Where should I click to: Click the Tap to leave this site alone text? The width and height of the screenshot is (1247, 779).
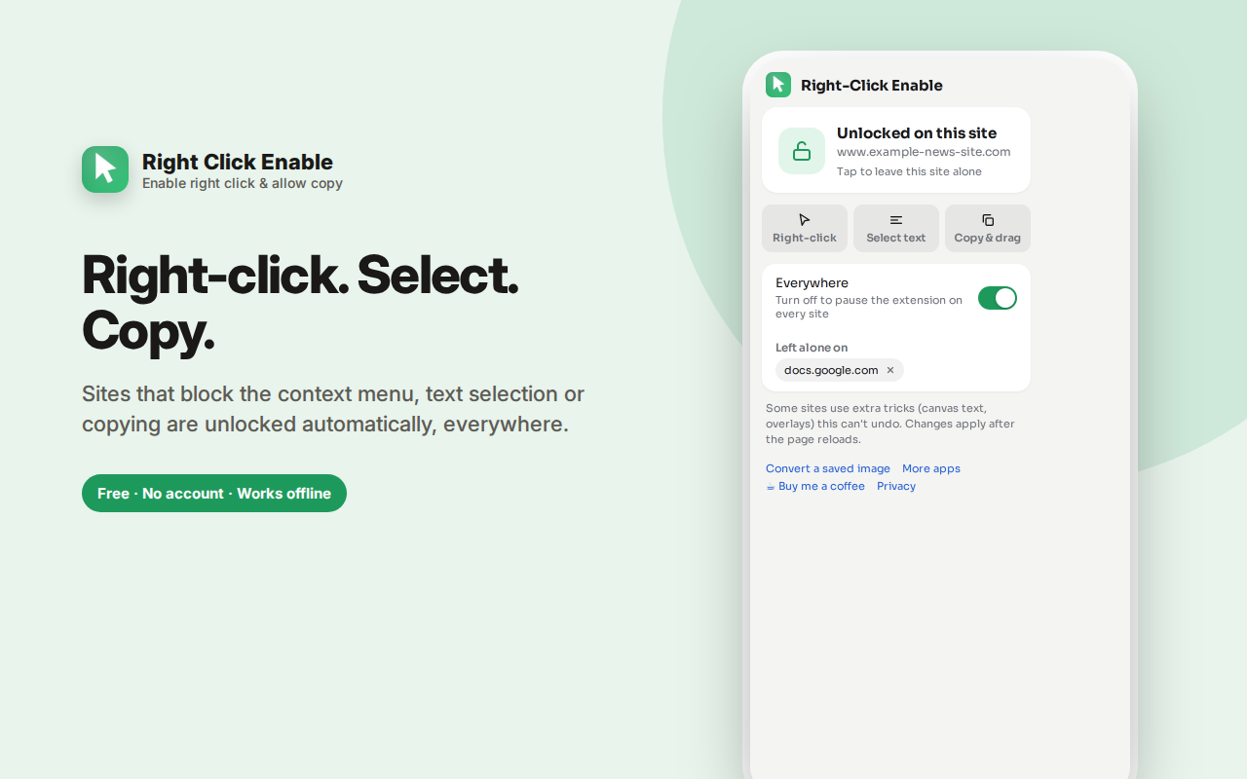[x=909, y=171]
